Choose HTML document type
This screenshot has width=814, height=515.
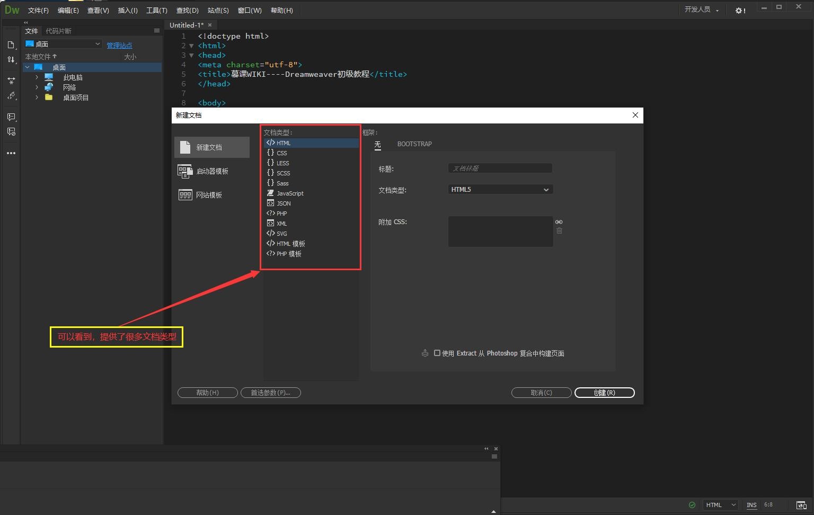[312, 143]
